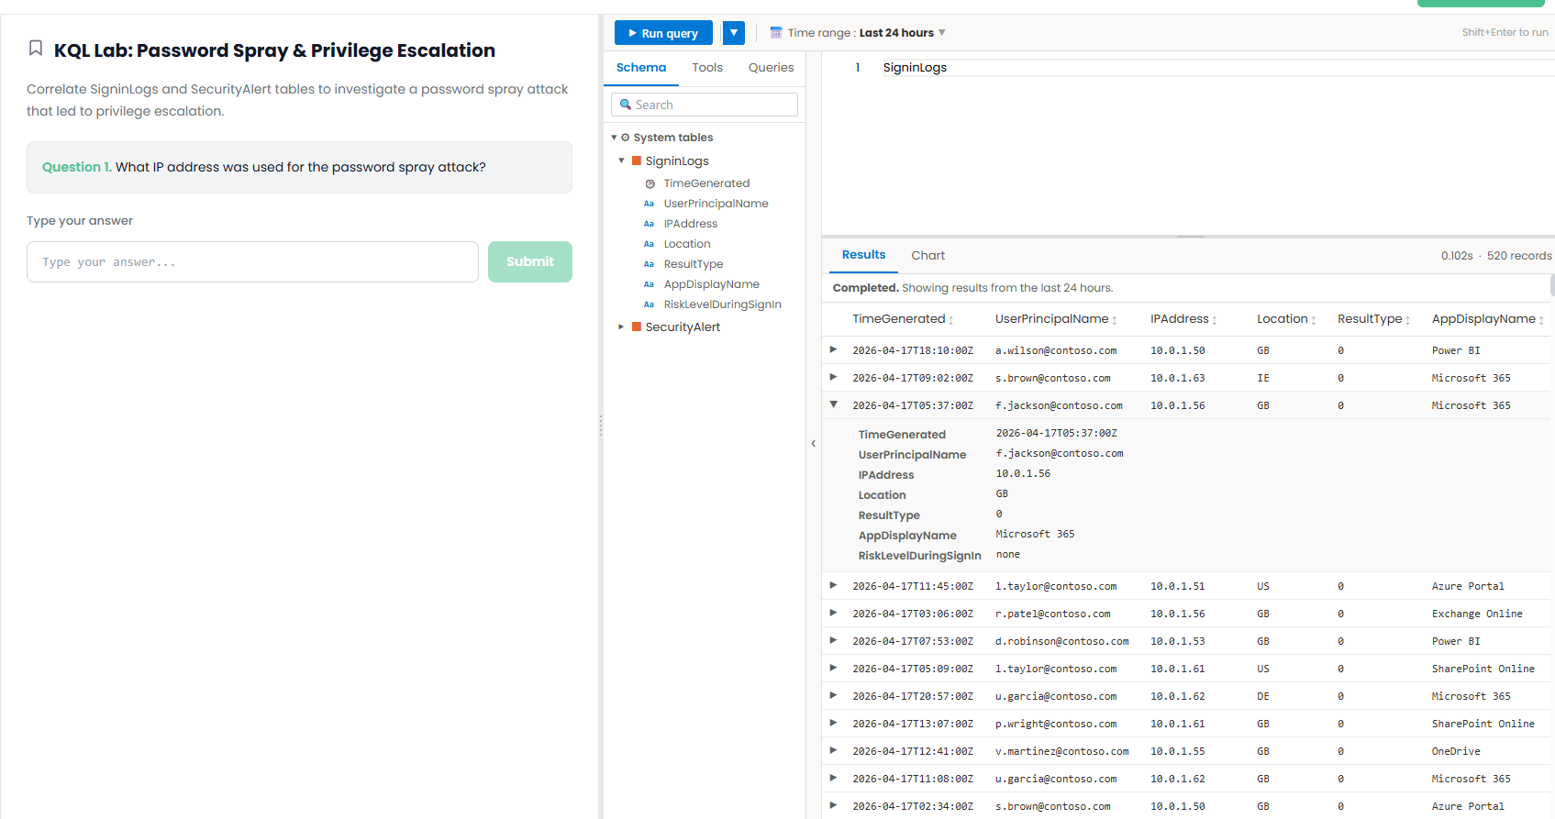Sort by the Location column header
The image size is (1555, 819).
tap(1286, 319)
